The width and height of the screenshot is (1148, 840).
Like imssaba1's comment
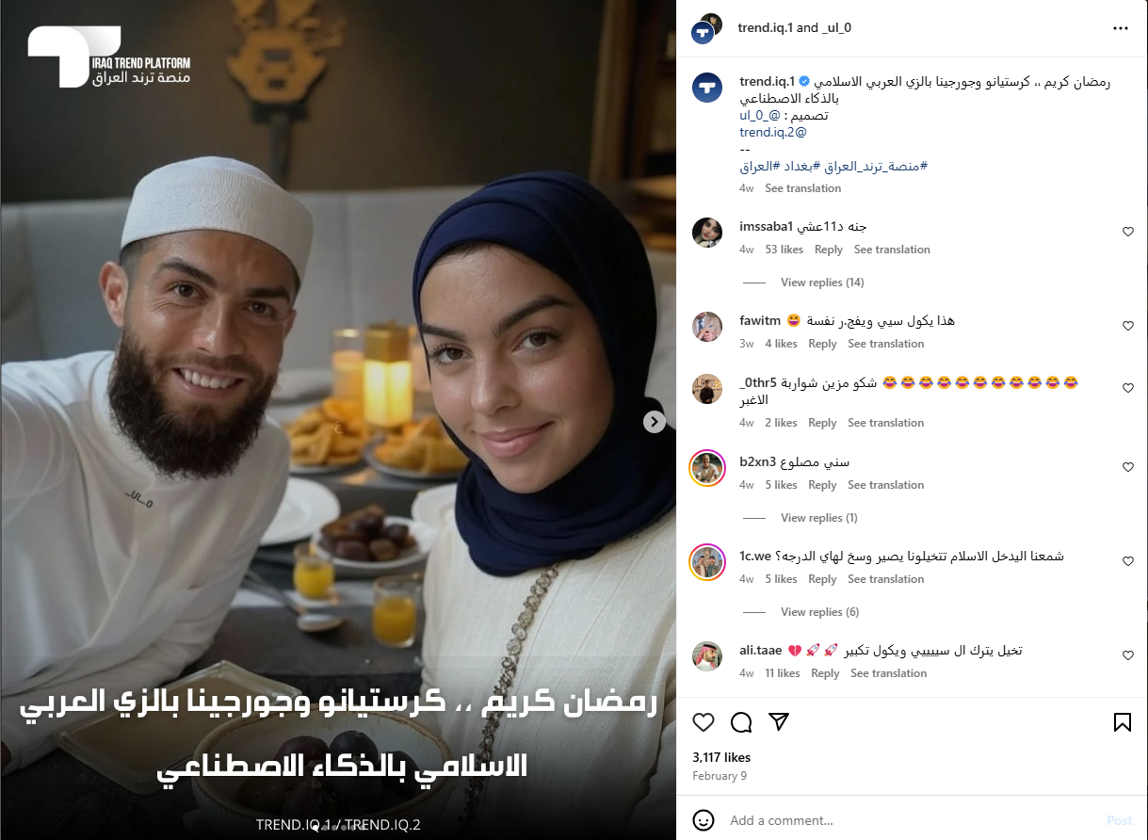pos(1128,232)
